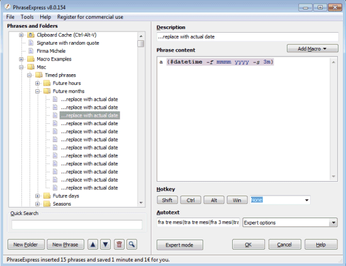Click the New Phrase button
This screenshot has width=346, height=266.
click(x=65, y=245)
